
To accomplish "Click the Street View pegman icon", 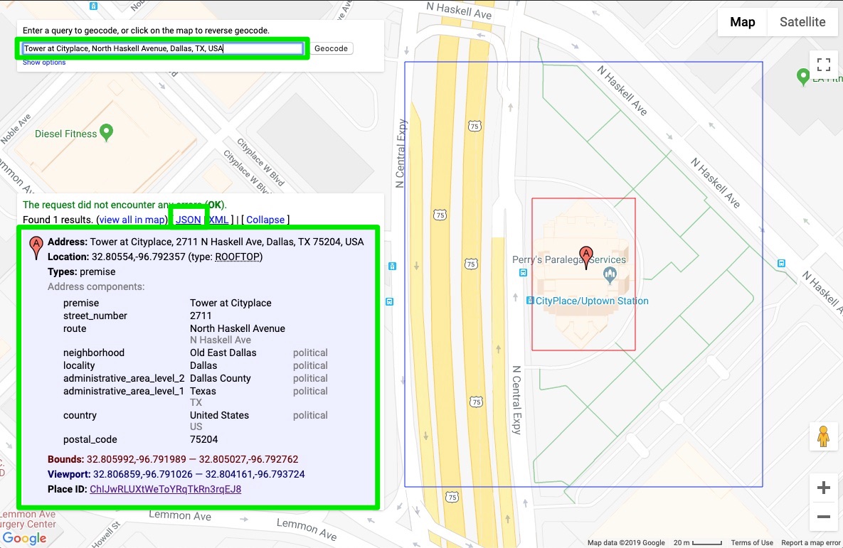I will click(823, 436).
